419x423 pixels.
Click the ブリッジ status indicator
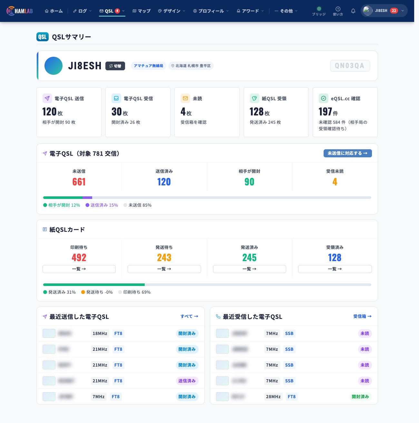(x=319, y=11)
